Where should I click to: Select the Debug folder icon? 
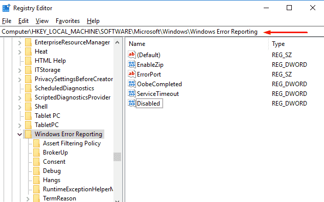(37, 171)
